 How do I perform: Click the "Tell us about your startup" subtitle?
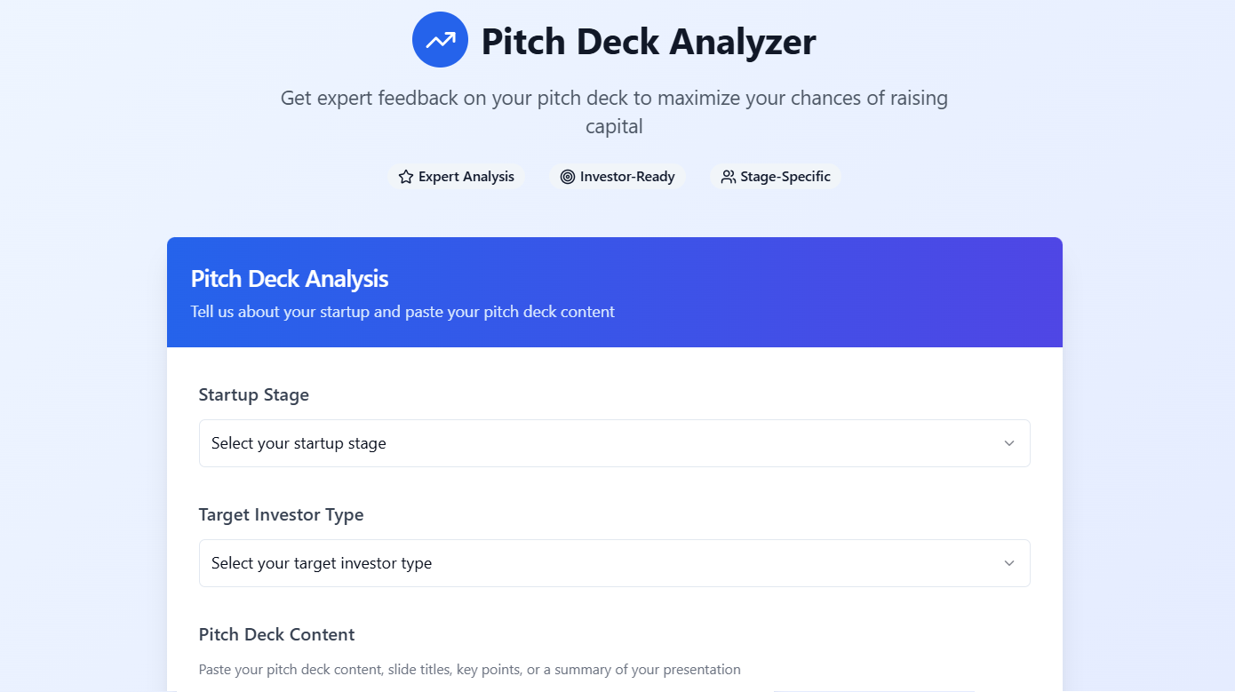tap(402, 312)
